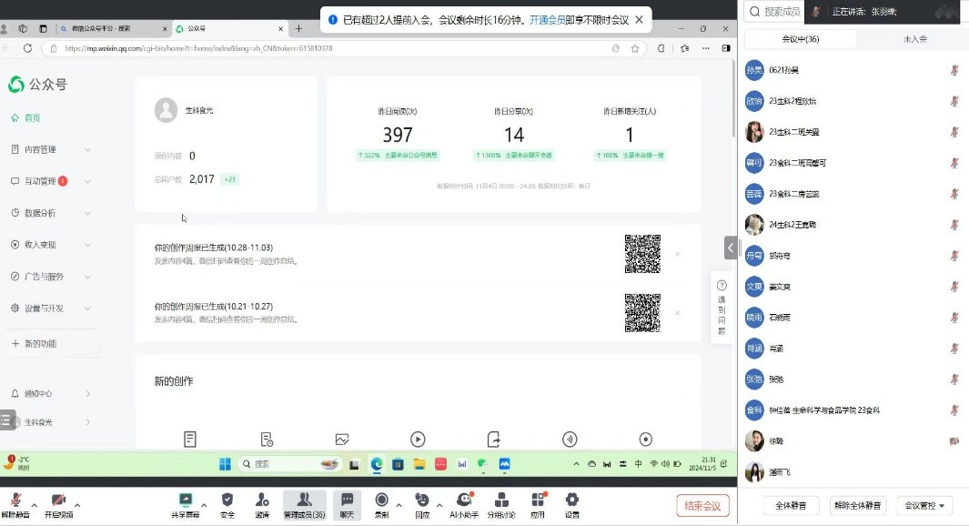
Task: Expand 数据分析 sidebar section
Action: (x=51, y=213)
